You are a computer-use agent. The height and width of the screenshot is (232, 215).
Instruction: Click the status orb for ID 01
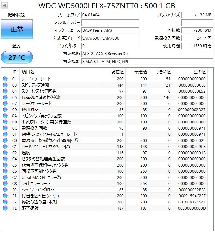[5, 79]
